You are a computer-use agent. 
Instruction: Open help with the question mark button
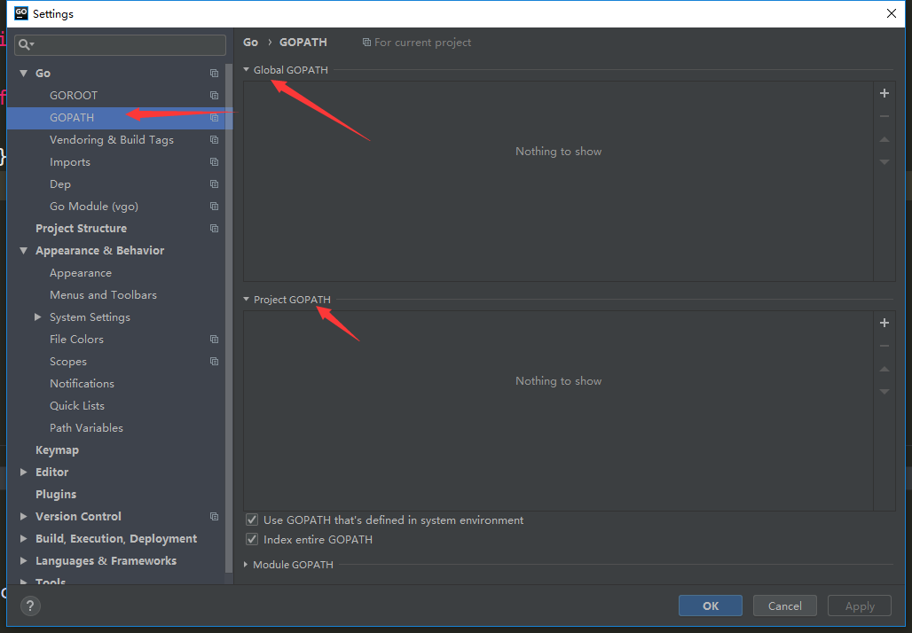[30, 606]
